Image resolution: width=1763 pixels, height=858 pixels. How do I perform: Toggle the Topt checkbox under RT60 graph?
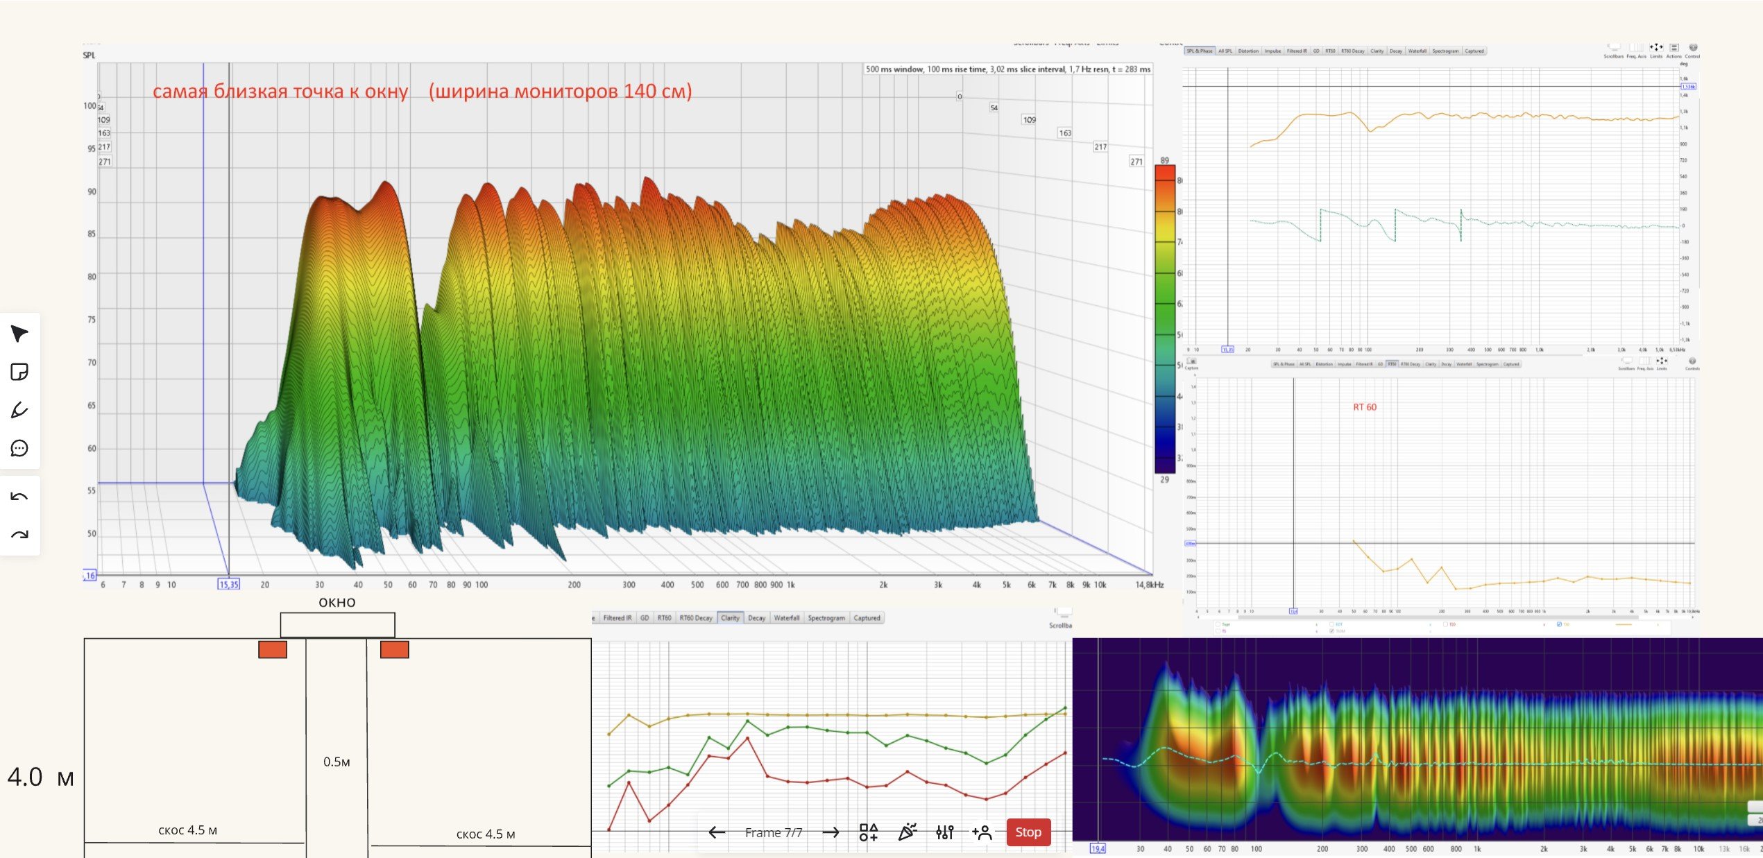pos(1218,624)
